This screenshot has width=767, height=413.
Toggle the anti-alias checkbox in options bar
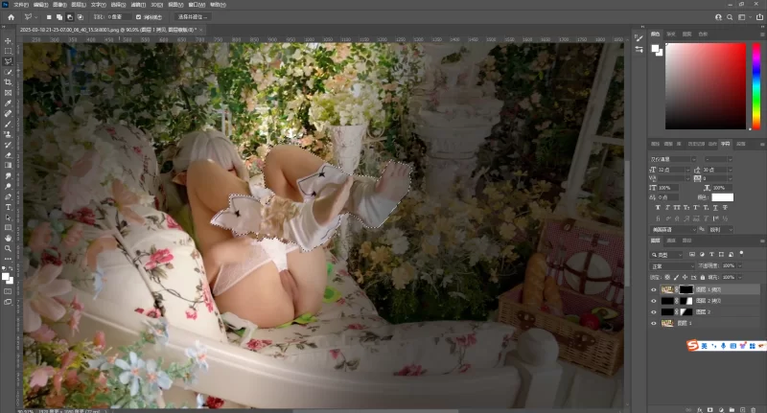(139, 16)
